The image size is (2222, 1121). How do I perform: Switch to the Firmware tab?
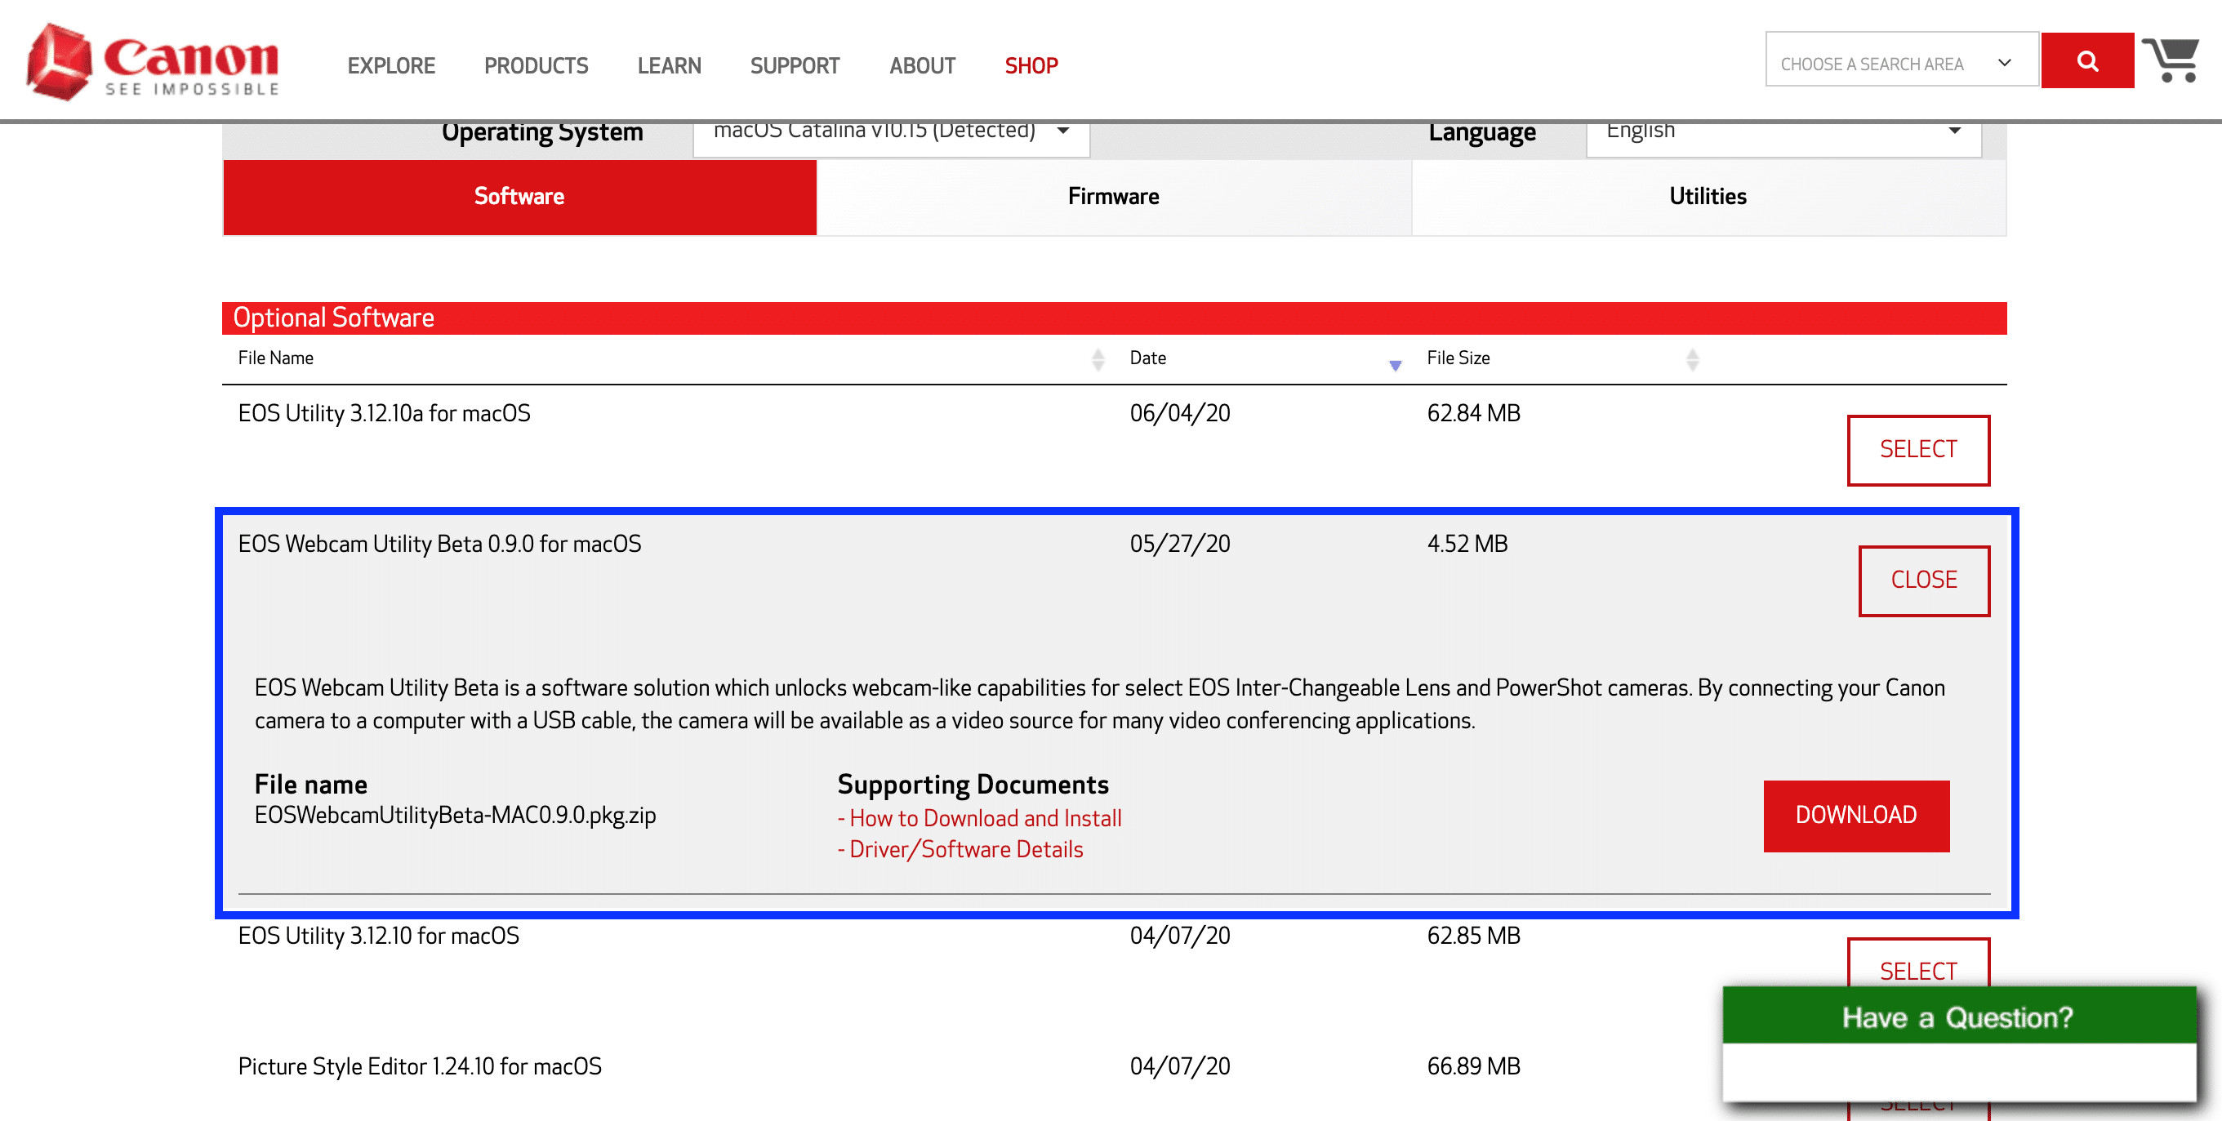pos(1113,197)
